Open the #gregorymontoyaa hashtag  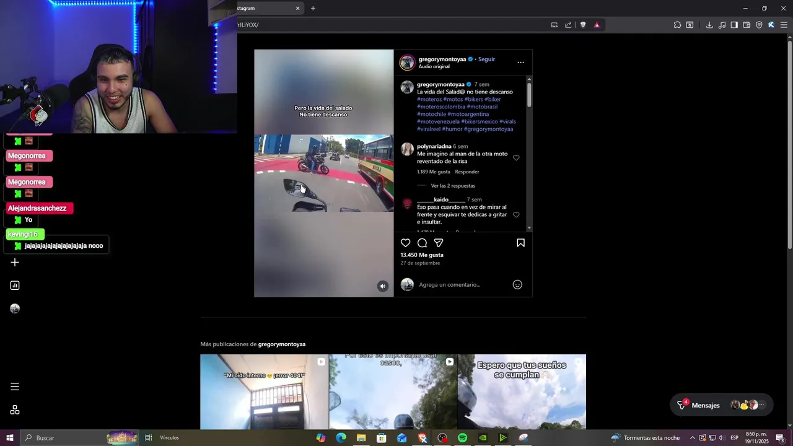click(x=488, y=129)
